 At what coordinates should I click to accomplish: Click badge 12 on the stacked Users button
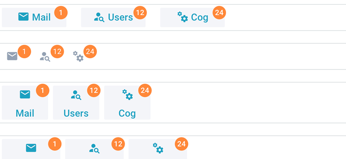point(94,91)
